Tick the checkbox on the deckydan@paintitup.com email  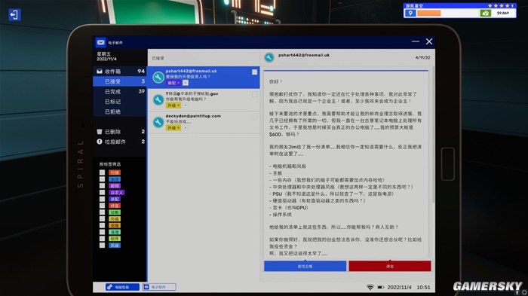255,117
